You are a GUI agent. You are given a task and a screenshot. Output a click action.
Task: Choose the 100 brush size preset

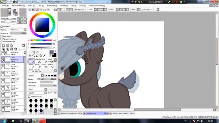click(46, 101)
